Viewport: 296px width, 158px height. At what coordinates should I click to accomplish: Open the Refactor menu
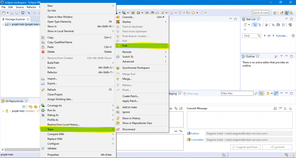point(31,7)
